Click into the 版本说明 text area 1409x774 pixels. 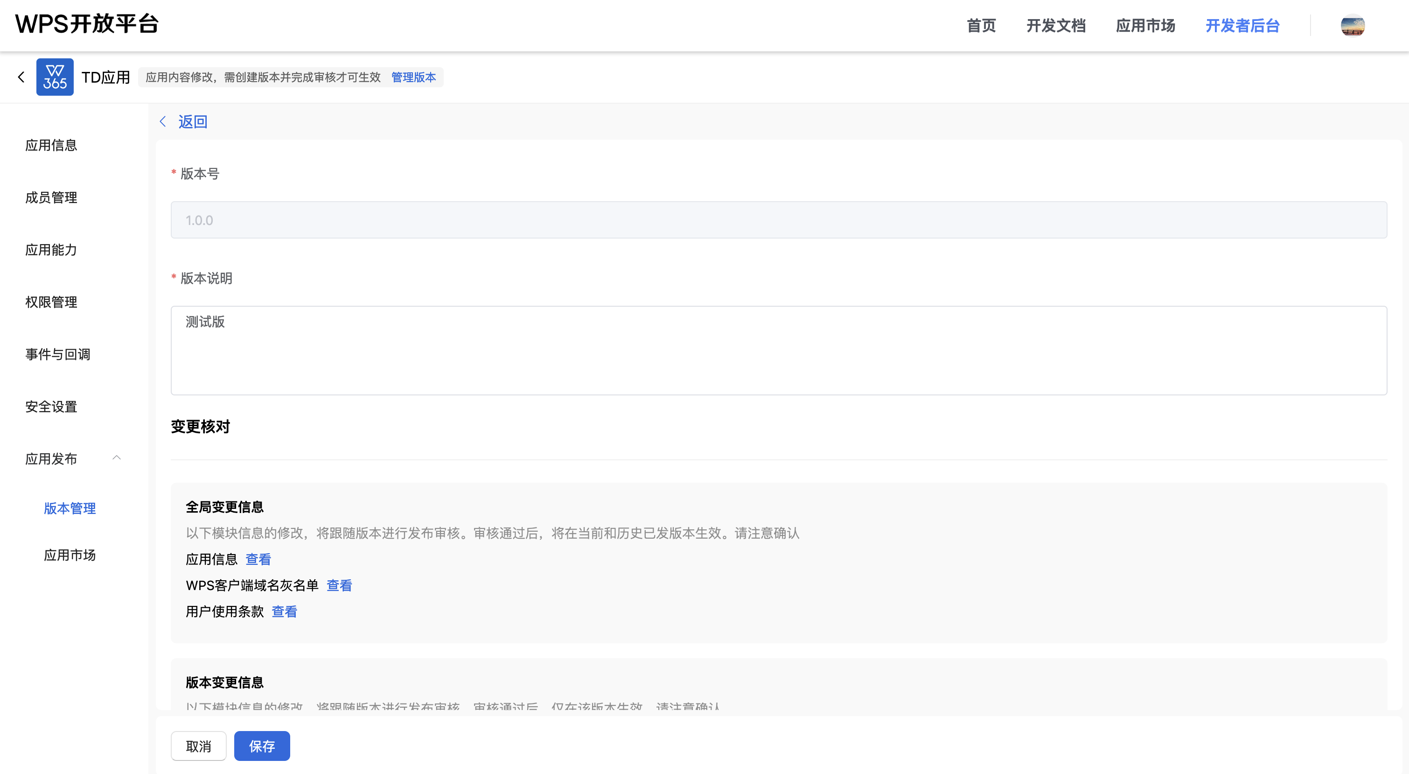tap(778, 350)
